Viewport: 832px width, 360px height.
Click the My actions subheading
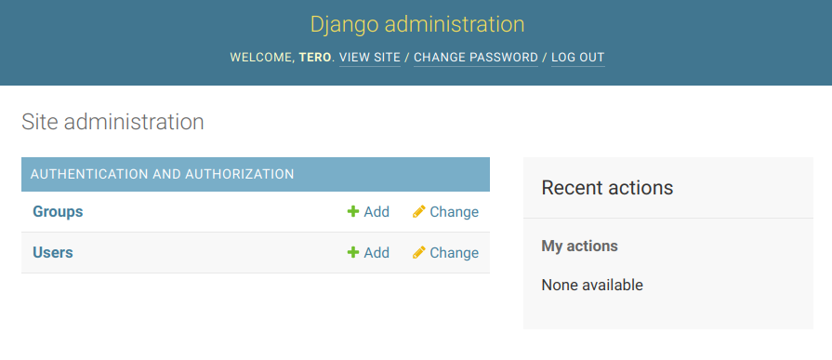[579, 246]
